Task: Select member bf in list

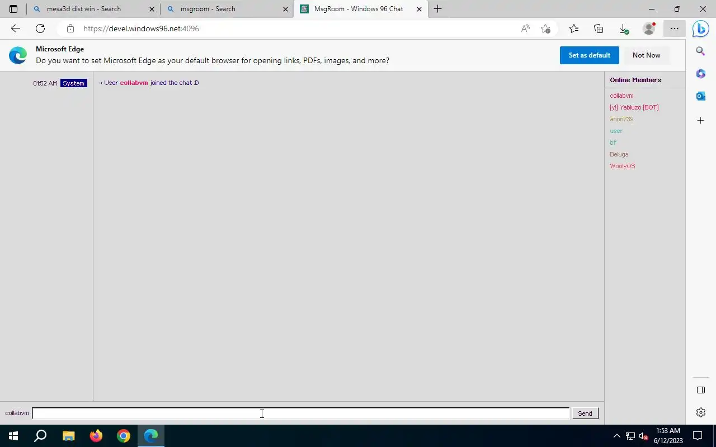Action: pyautogui.click(x=613, y=142)
